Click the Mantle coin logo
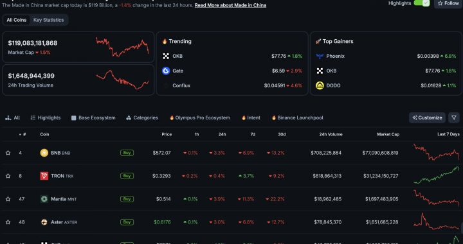The height and width of the screenshot is (244, 463). click(44, 199)
